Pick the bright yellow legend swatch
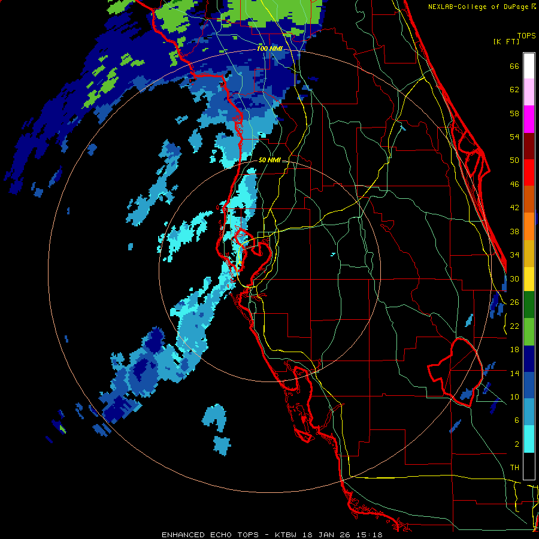539x539 pixels. coord(529,279)
